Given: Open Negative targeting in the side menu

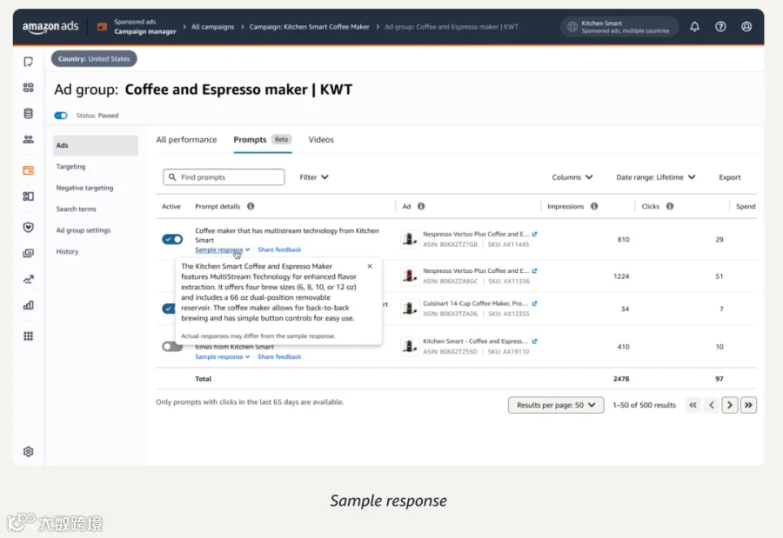Looking at the screenshot, I should pyautogui.click(x=85, y=188).
